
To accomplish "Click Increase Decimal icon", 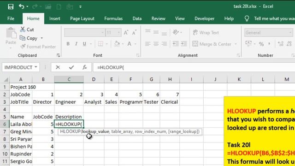I will [281, 44].
